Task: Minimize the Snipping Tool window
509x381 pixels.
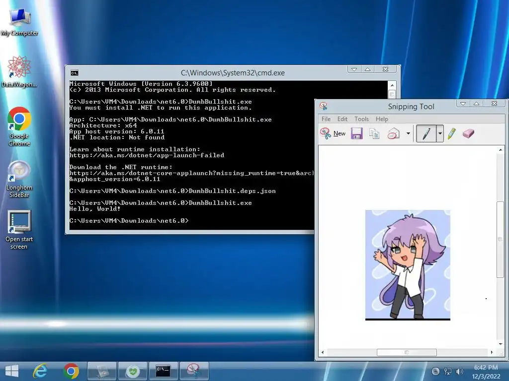Action: pyautogui.click(x=463, y=103)
